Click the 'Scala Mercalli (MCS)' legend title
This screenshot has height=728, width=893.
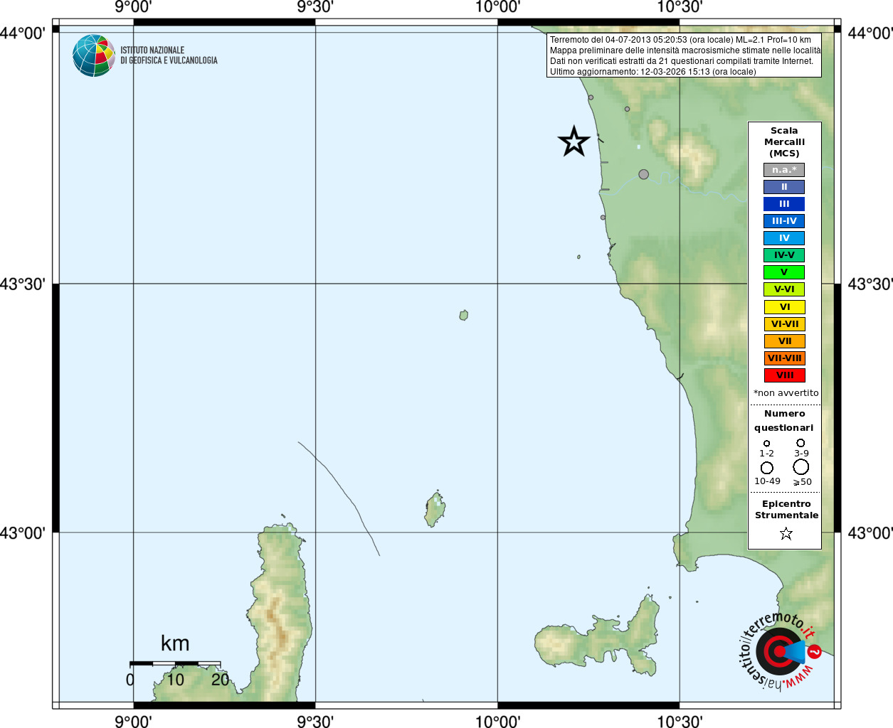pyautogui.click(x=784, y=142)
